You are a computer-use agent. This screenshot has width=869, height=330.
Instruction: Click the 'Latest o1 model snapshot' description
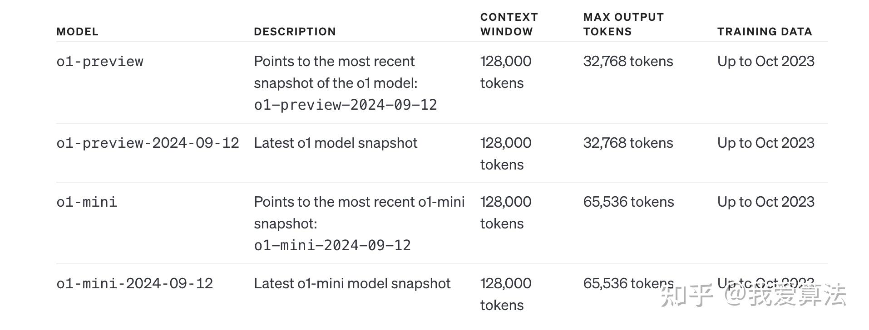coord(336,143)
